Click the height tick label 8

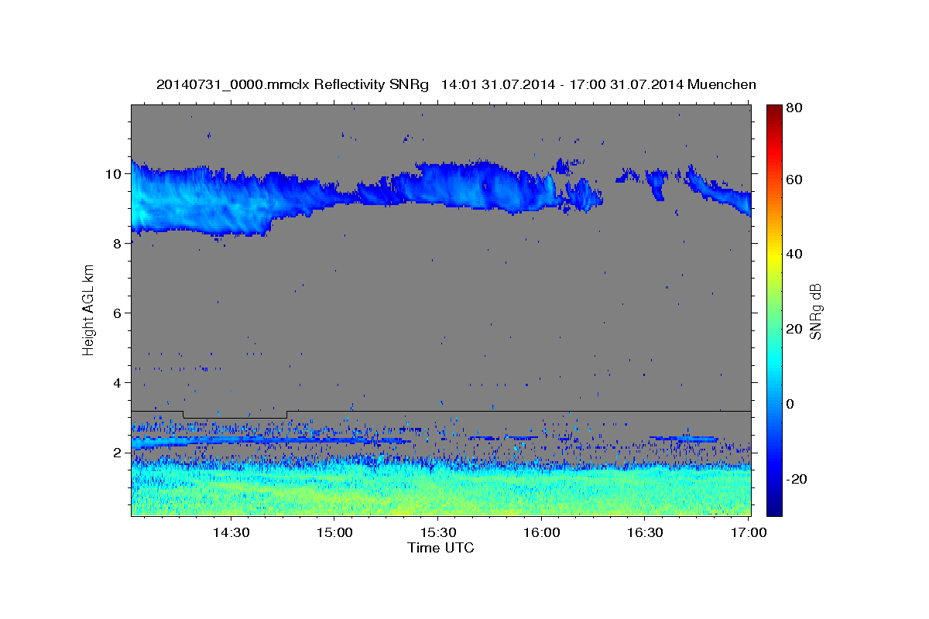point(119,243)
